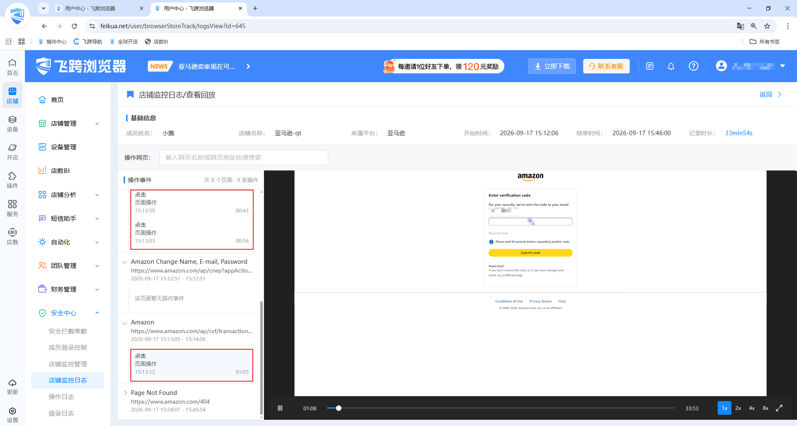
Task: Click the 飞跨浏览器 logo in the blue header
Action: coord(81,66)
